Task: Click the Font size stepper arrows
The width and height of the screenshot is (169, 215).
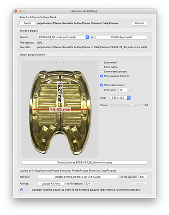Action: point(129,90)
